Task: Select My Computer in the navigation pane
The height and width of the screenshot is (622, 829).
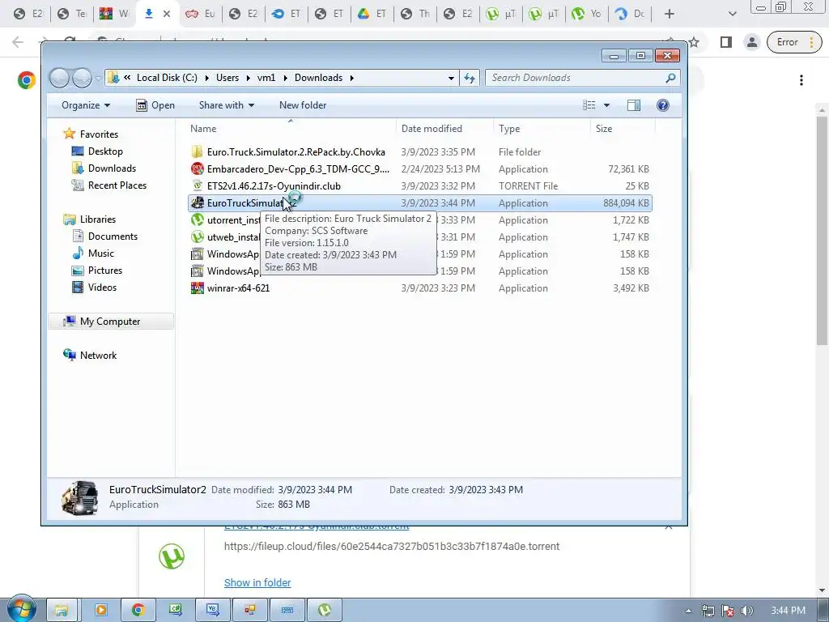Action: [x=110, y=322]
